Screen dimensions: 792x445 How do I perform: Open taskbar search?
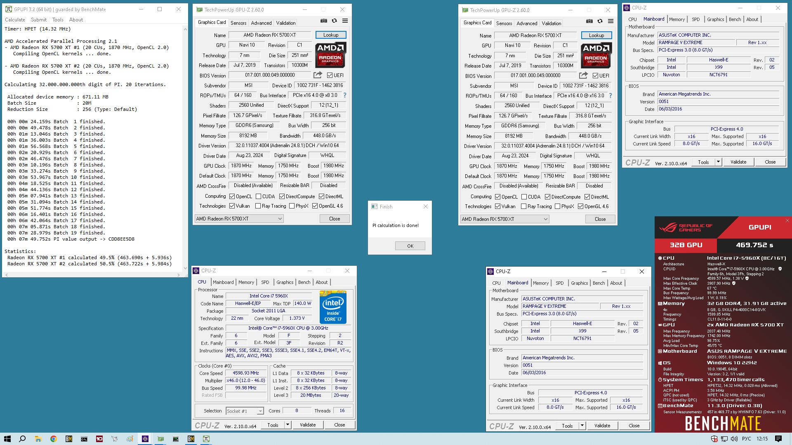point(23,439)
